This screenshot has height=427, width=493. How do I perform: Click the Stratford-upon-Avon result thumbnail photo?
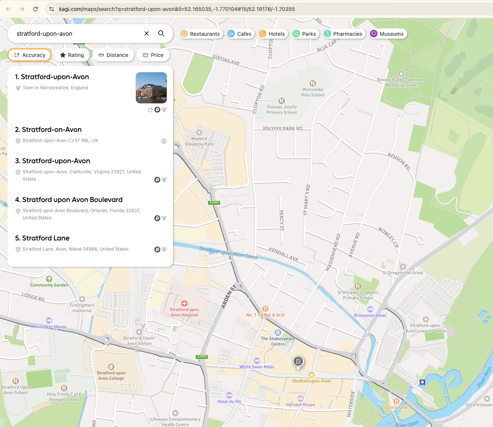pos(151,88)
